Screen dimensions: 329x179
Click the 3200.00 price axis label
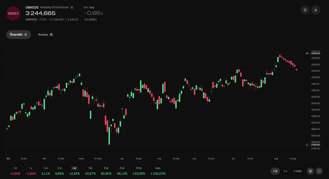tap(315, 77)
